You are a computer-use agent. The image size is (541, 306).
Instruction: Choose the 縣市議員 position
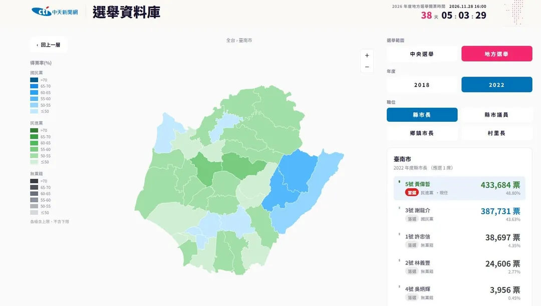[x=496, y=115]
